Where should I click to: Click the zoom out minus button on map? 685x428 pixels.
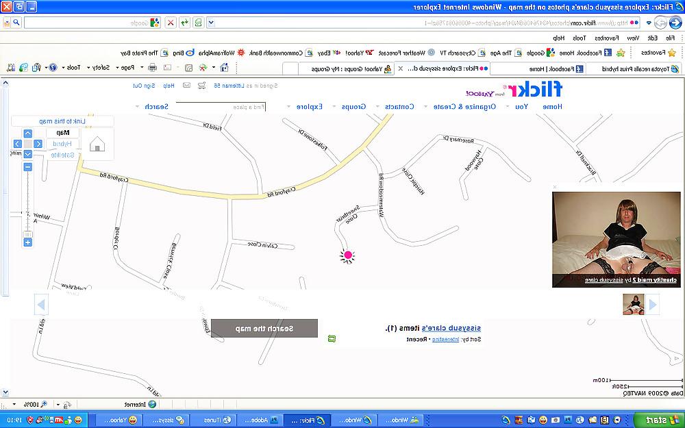pos(27,167)
